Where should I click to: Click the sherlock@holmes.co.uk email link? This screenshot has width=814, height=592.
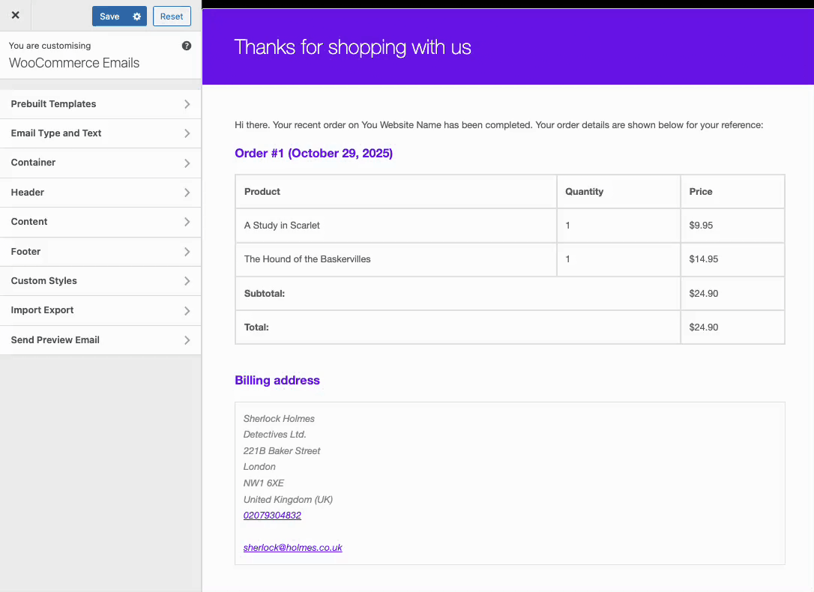click(x=292, y=547)
